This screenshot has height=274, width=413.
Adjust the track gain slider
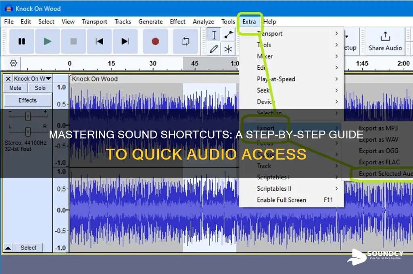(28, 116)
